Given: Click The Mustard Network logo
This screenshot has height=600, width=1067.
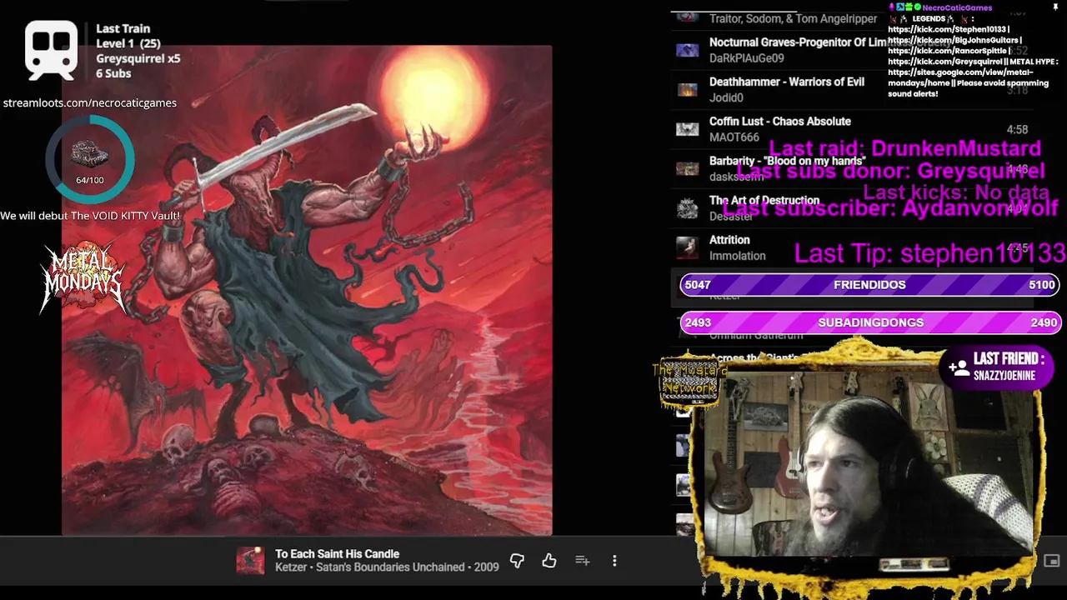Looking at the screenshot, I should 689,382.
